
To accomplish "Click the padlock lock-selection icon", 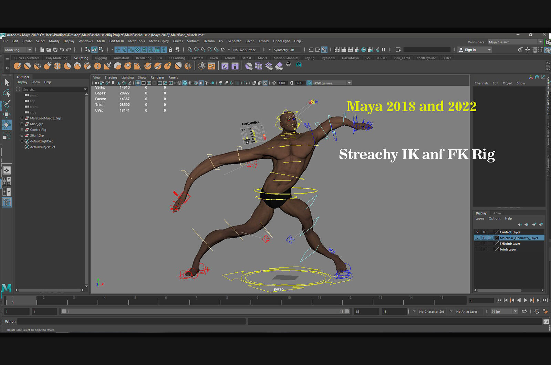I will 170,50.
